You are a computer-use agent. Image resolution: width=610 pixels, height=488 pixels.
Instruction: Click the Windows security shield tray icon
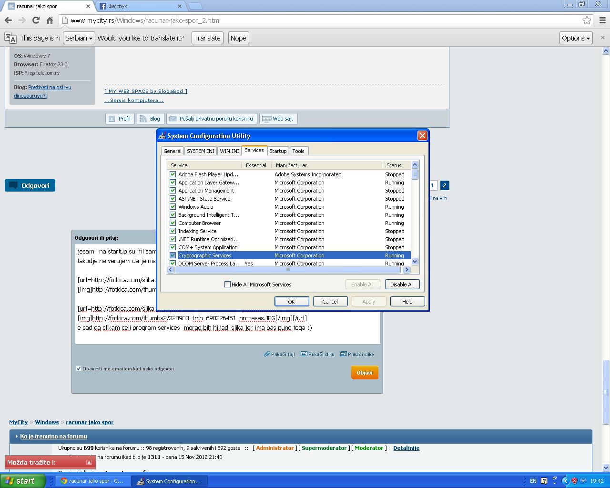pos(575,481)
